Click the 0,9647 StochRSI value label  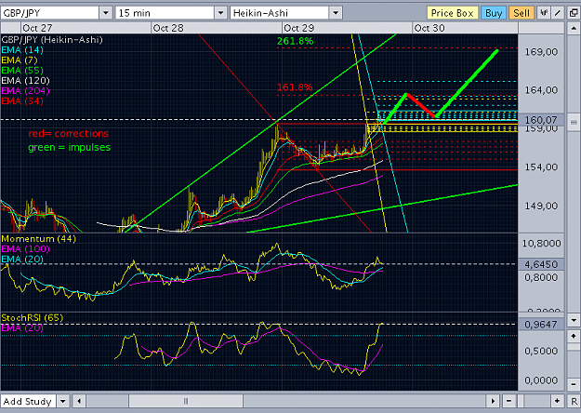(541, 325)
